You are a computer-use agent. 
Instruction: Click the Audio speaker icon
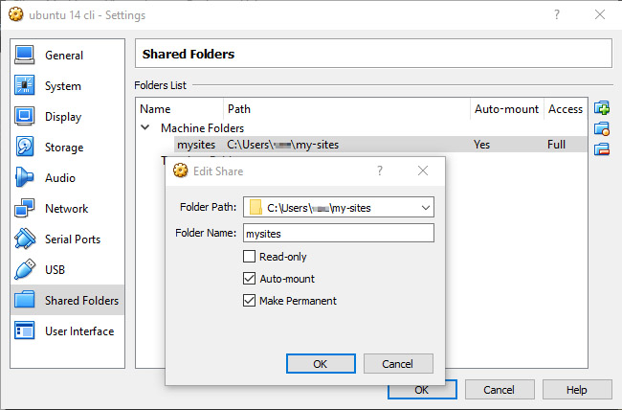(x=25, y=178)
